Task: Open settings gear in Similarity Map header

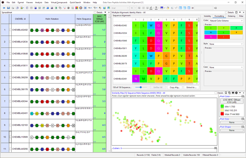Action: [x=236, y=93]
